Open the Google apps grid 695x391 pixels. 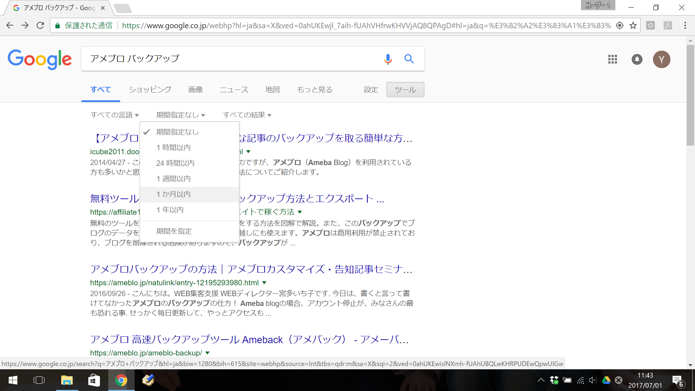[x=612, y=59]
